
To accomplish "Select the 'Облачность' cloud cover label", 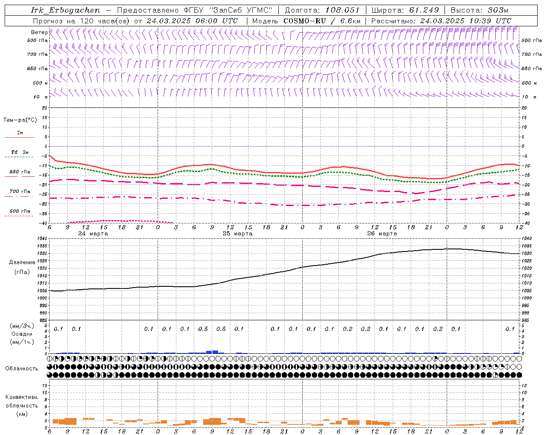I will point(22,368).
